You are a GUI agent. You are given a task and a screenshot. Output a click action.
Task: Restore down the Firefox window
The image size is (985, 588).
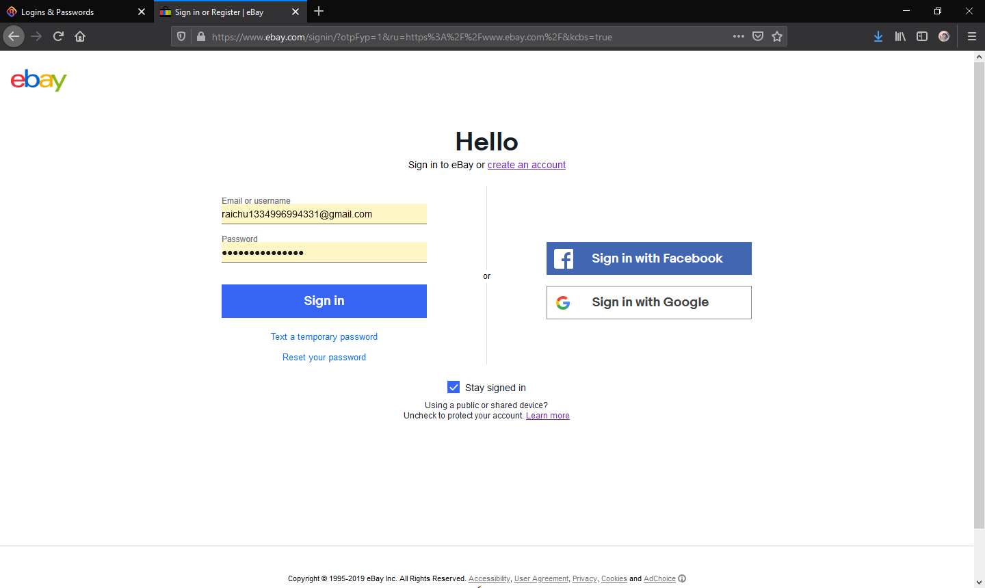(938, 11)
